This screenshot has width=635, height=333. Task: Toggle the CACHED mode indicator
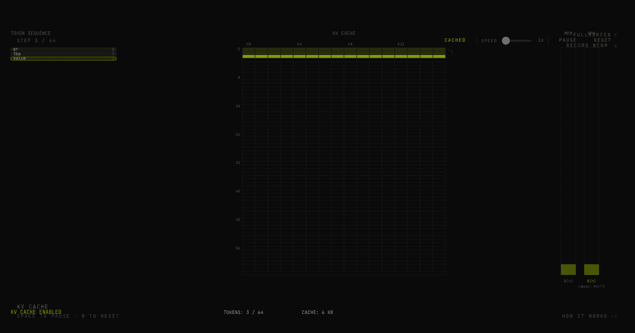(x=455, y=40)
